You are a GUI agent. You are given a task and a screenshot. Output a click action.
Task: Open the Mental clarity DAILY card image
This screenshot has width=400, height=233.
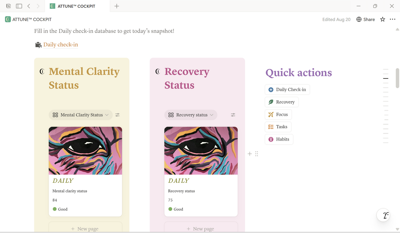point(85,151)
